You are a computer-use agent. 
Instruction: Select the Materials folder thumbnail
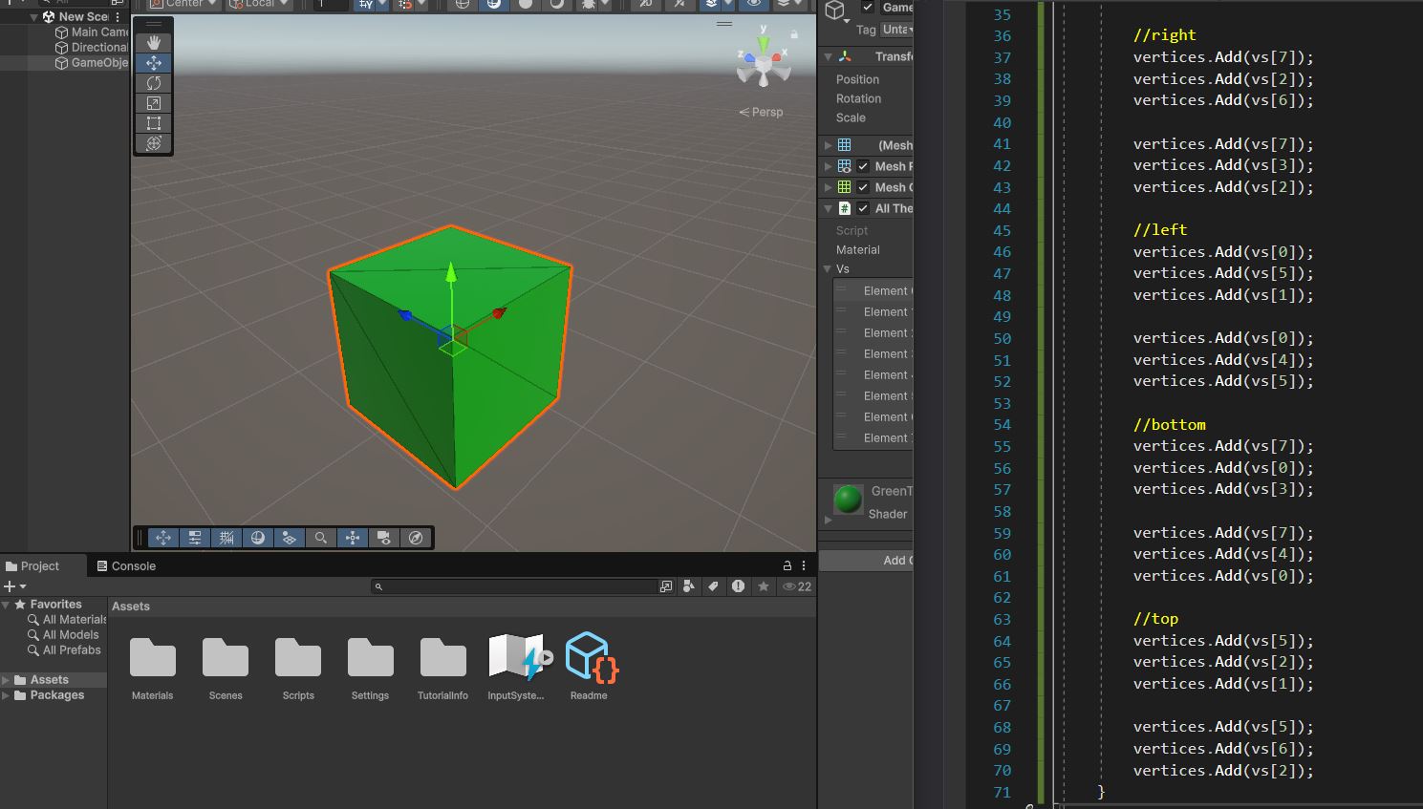click(x=153, y=658)
